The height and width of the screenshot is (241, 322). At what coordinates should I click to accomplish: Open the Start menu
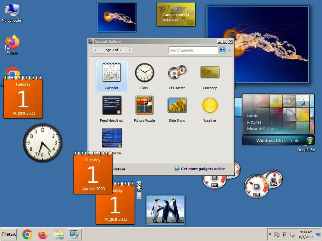point(8,234)
